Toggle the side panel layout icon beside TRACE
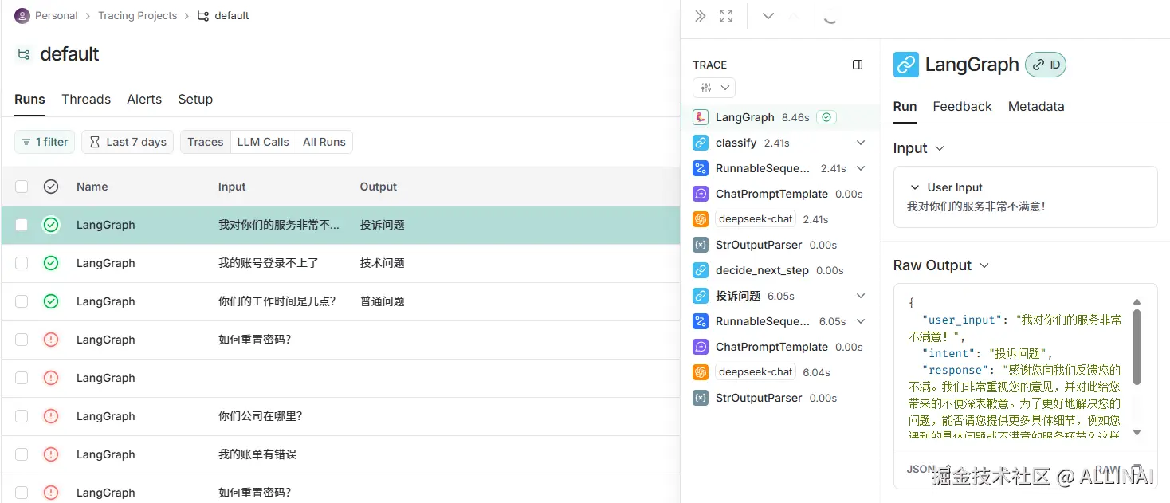Image resolution: width=1170 pixels, height=503 pixels. tap(858, 65)
